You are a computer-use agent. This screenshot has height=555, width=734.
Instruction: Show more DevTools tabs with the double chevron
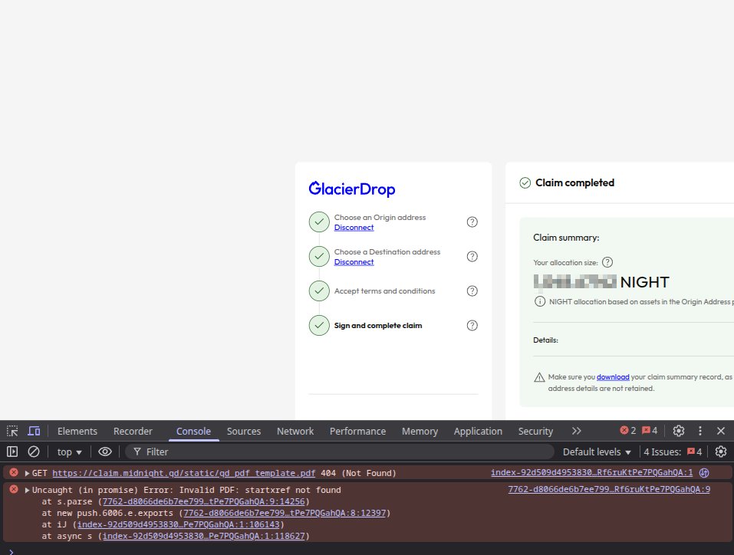tap(576, 431)
